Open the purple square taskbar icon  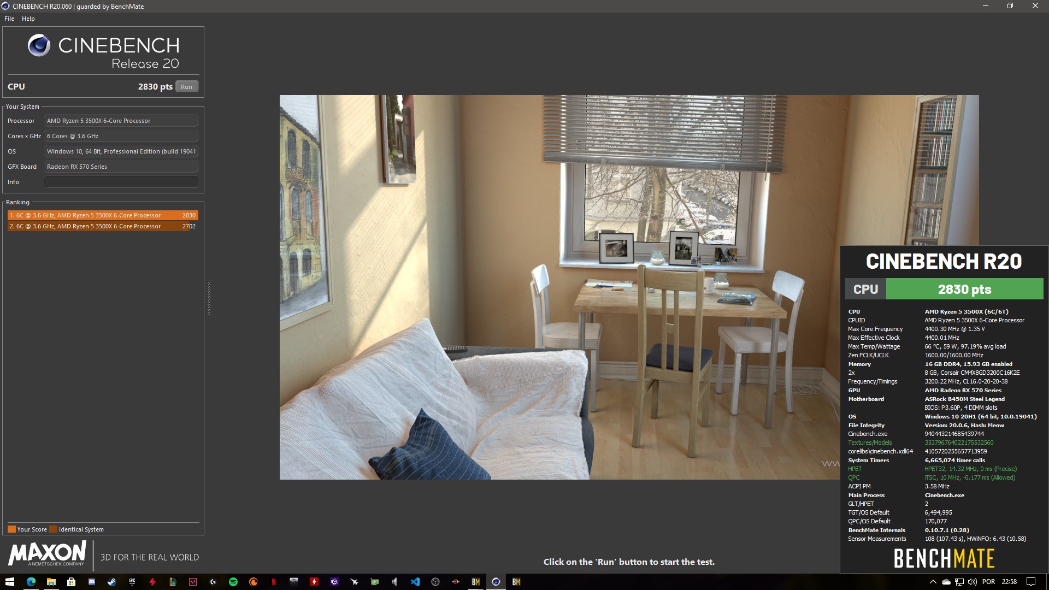coord(334,582)
